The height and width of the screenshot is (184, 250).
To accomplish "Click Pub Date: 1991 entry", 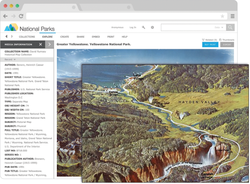I will click(14, 167).
